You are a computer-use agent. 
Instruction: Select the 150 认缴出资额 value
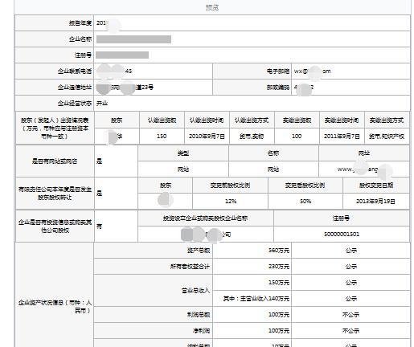pos(162,137)
